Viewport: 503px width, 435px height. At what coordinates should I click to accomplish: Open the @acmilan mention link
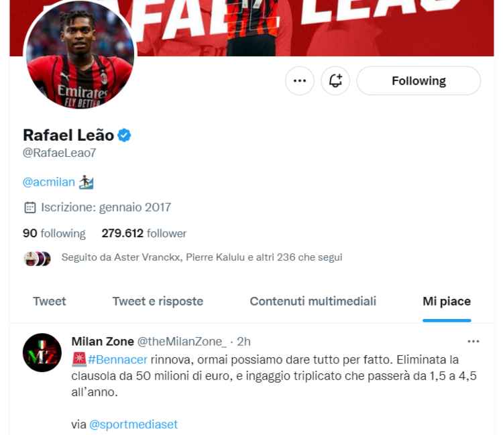[49, 182]
